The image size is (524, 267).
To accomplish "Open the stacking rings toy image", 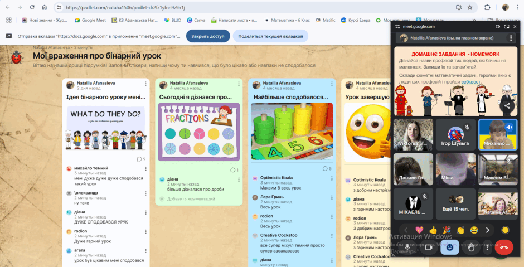I will pos(292,132).
